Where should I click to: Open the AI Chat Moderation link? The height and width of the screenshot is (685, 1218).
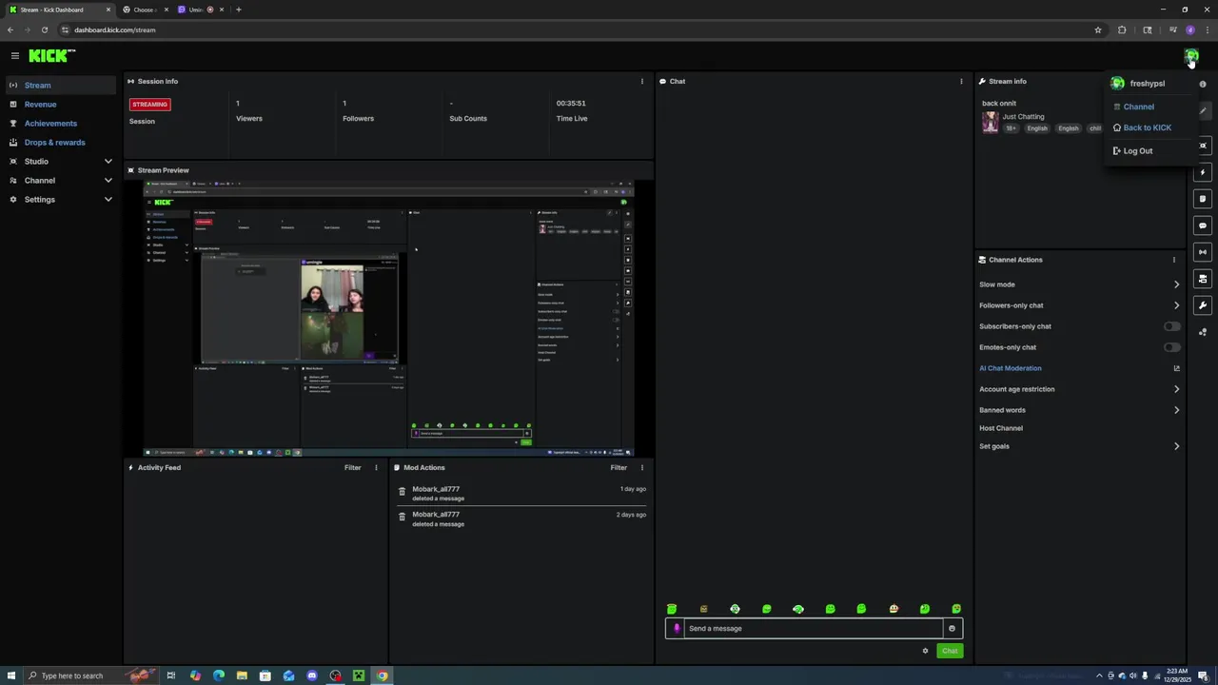pos(1010,368)
